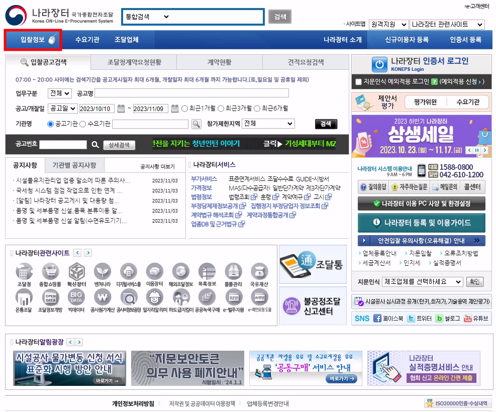Image resolution: width=496 pixels, height=412 pixels.
Task: Open the e-발주지원 RFP icon
Action: [x=234, y=298]
